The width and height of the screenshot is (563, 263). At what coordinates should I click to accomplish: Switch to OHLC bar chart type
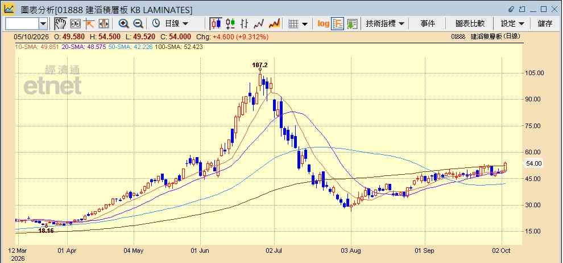(x=245, y=24)
